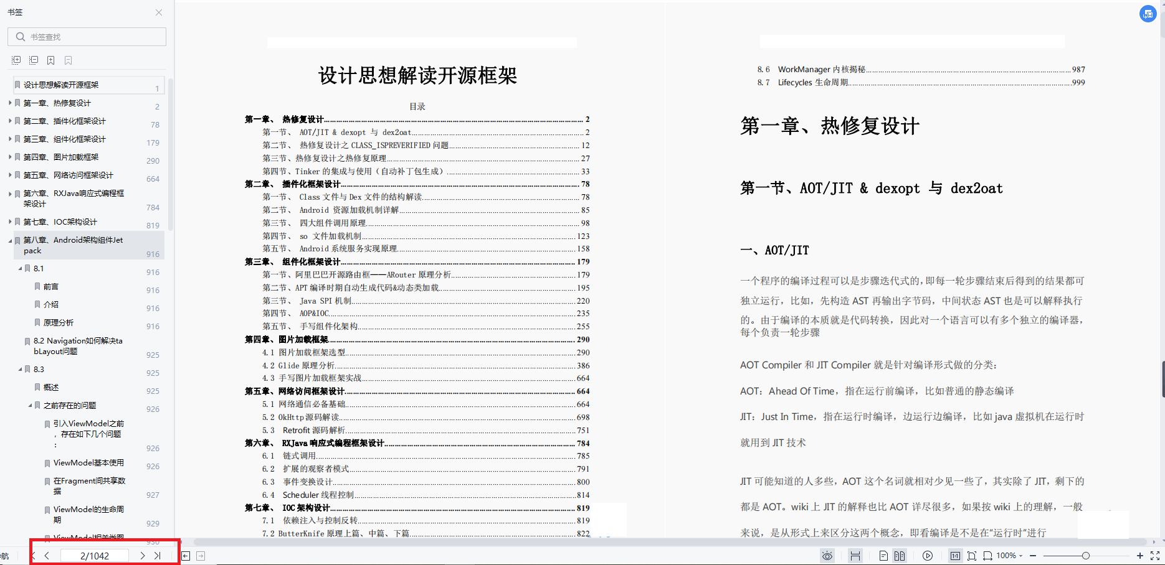Open the 原理分析 bookmark
The height and width of the screenshot is (565, 1165).
(59, 322)
